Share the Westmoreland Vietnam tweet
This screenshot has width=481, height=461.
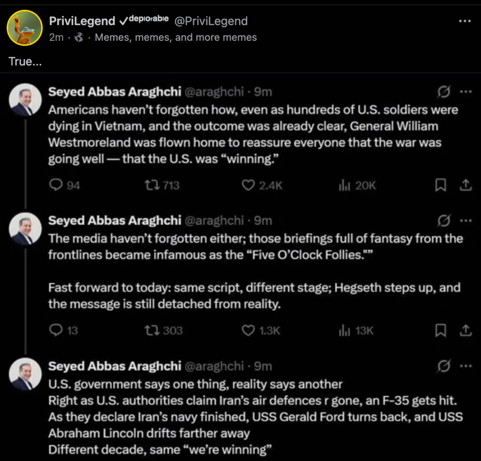[x=465, y=186]
